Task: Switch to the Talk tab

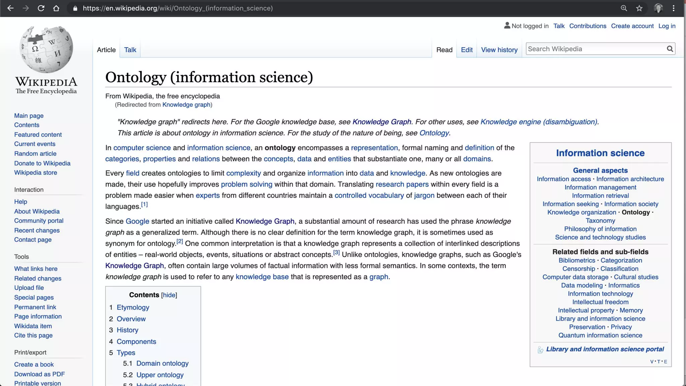Action: click(x=130, y=50)
